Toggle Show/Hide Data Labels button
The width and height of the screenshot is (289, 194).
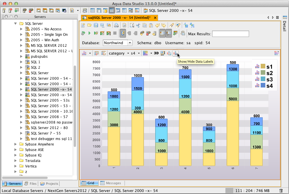click(x=175, y=53)
